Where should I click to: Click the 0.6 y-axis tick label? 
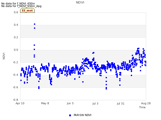pyautogui.click(x=16, y=12)
